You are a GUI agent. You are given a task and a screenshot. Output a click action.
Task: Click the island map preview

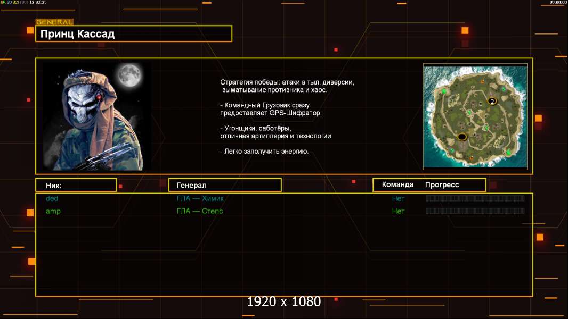point(475,116)
